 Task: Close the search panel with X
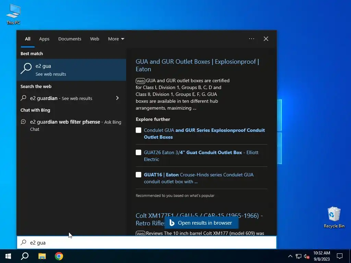[x=266, y=39]
